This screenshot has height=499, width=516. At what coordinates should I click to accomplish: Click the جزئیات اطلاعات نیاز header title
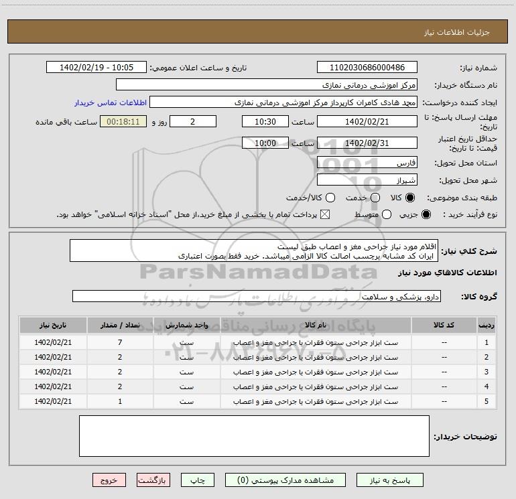pyautogui.click(x=456, y=32)
